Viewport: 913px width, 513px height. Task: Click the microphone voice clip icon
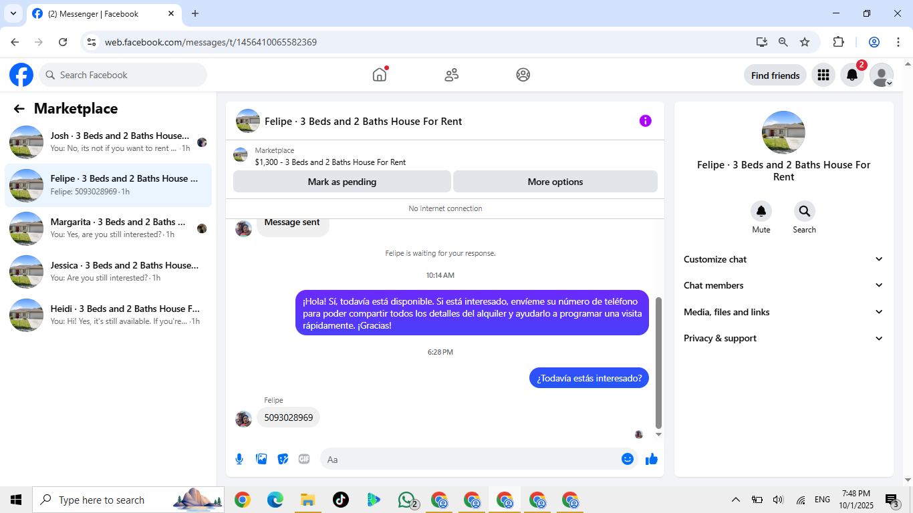coord(239,459)
